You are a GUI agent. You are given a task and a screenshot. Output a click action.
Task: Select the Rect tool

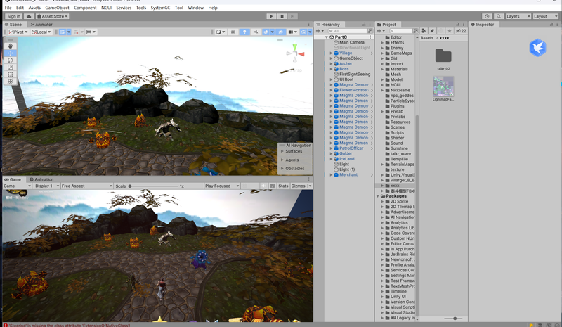pos(10,75)
